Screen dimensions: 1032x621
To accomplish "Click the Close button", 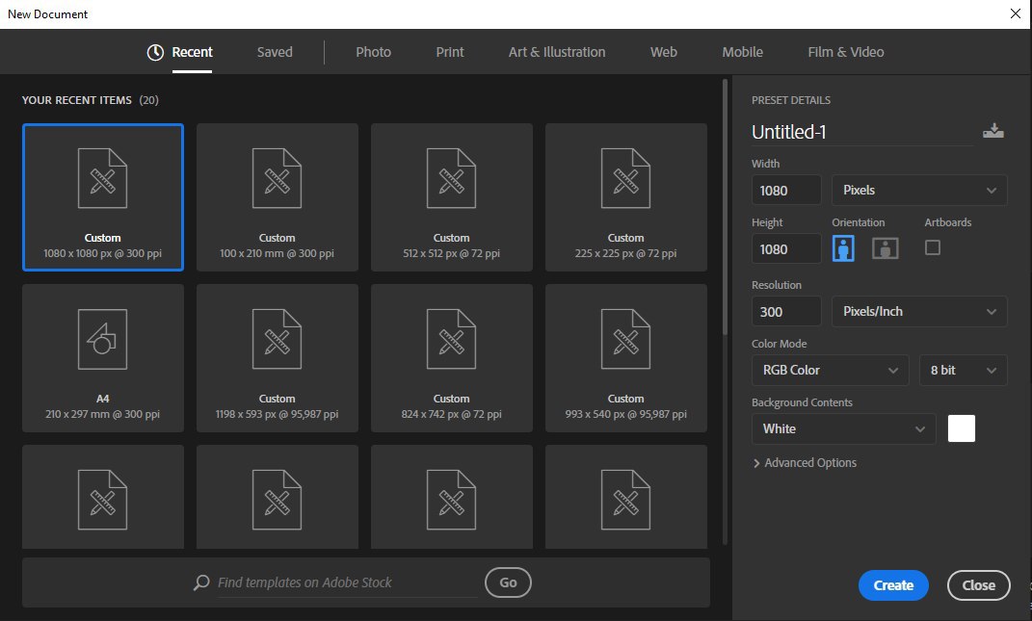I will (x=979, y=584).
